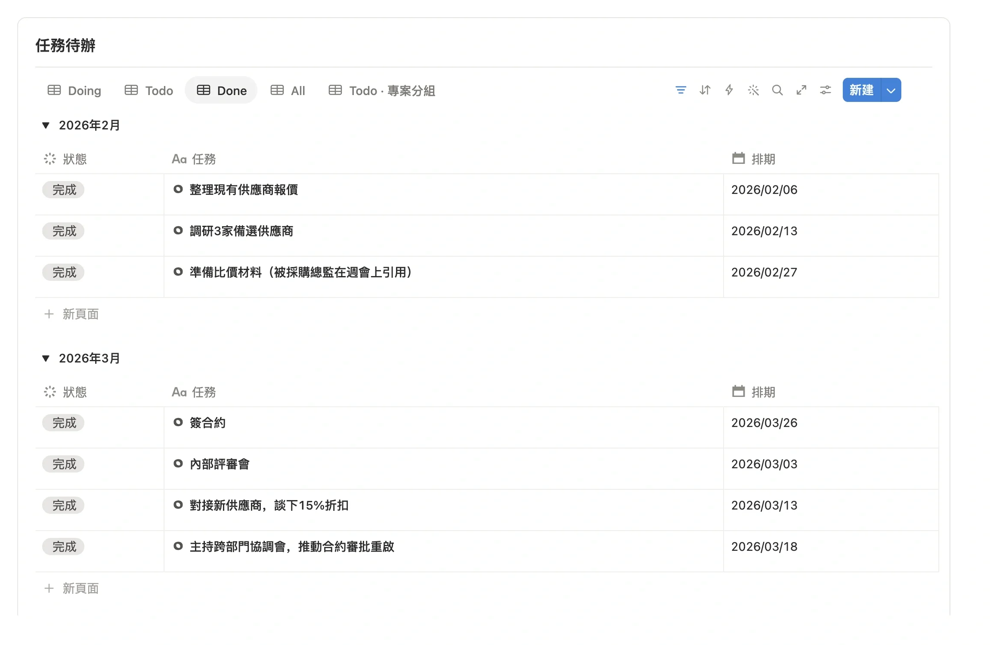The width and height of the screenshot is (990, 645).
Task: Click the 完成 status tag for 內部評審會
Action: pos(63,464)
